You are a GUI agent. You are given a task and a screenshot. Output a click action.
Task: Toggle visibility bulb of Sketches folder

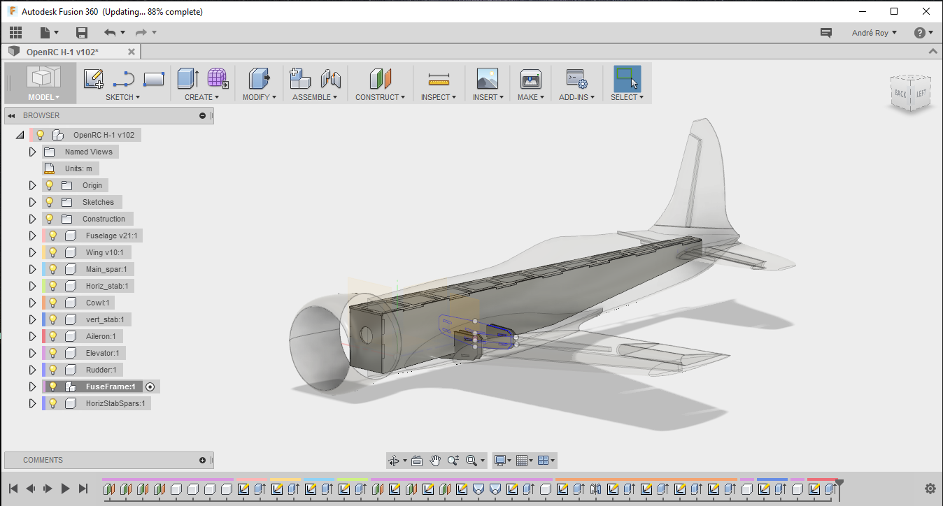49,202
